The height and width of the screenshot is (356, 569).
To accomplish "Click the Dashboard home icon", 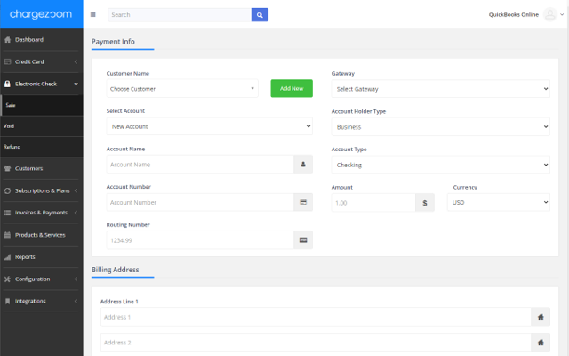I will 8,40.
